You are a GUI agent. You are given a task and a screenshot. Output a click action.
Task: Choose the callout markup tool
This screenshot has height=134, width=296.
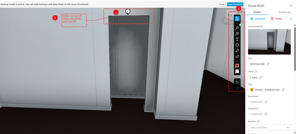pyautogui.click(x=237, y=51)
